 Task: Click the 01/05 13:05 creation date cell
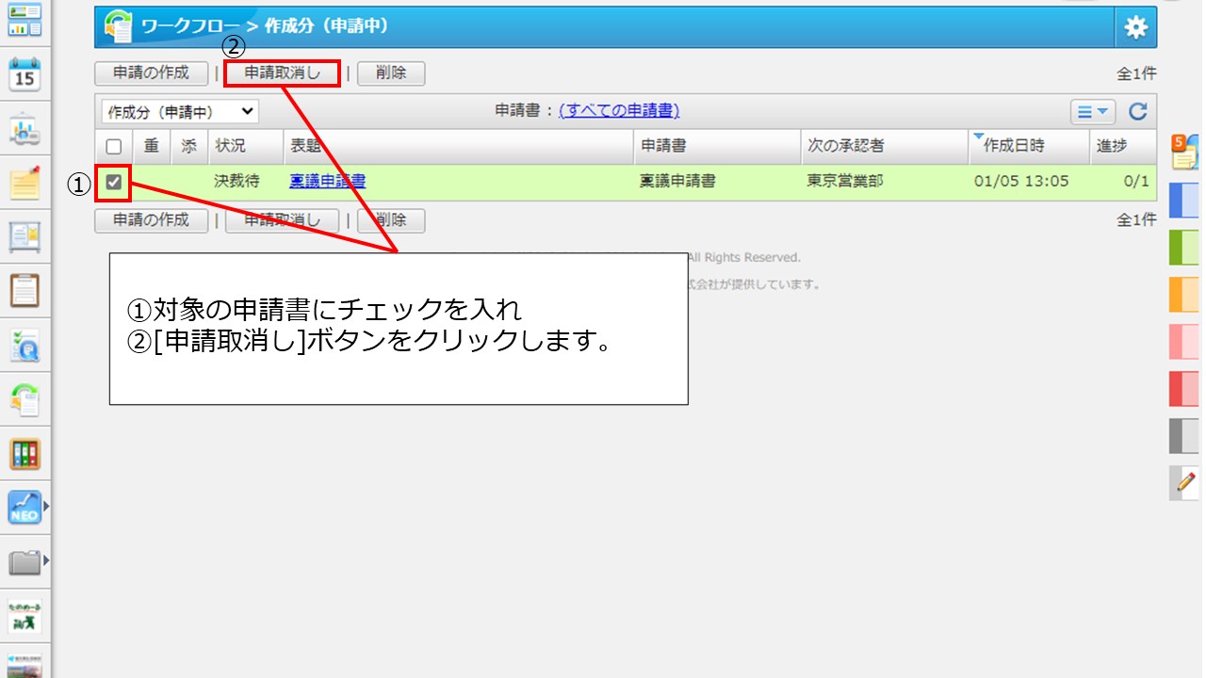pos(1021,182)
